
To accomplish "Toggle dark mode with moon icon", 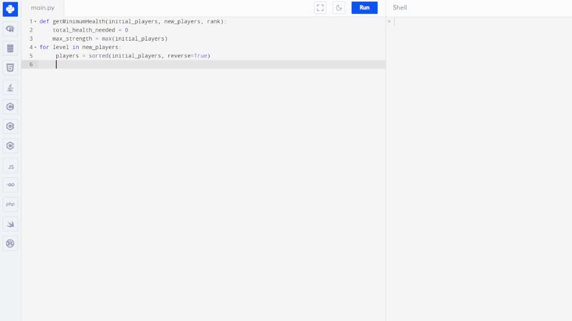I will (x=339, y=8).
